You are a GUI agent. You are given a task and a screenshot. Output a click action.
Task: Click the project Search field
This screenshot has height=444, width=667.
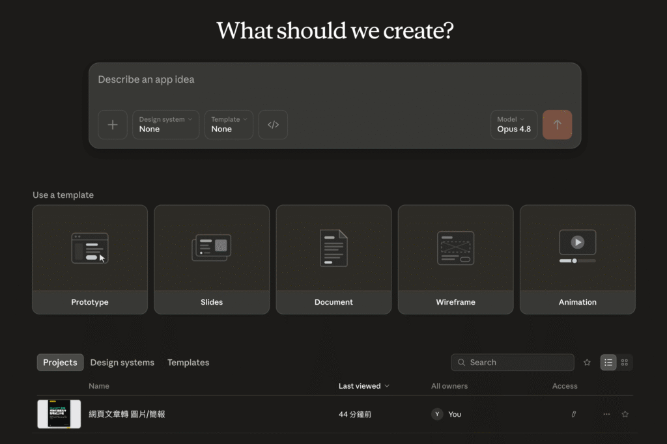pos(513,363)
